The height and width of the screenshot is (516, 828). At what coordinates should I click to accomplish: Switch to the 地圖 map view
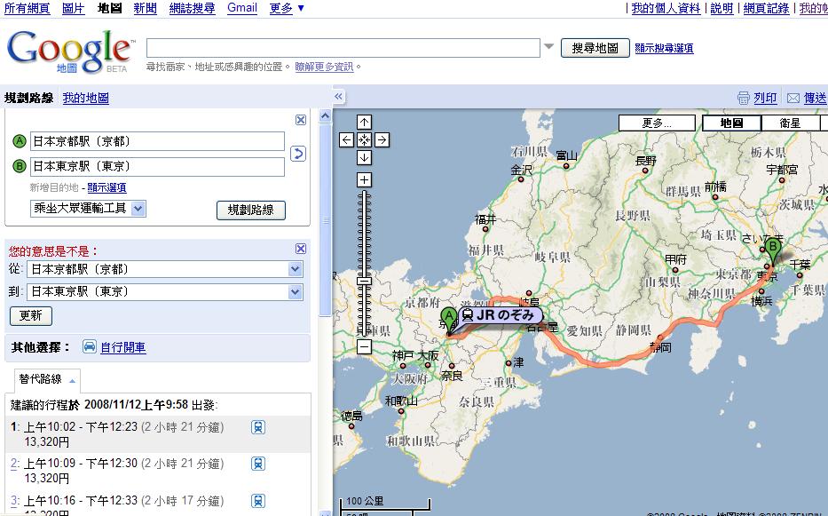click(731, 123)
